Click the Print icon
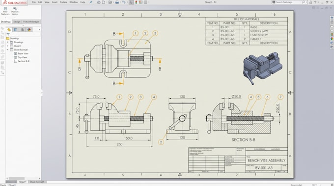The height and width of the screenshot is (186, 334). tap(117, 2)
